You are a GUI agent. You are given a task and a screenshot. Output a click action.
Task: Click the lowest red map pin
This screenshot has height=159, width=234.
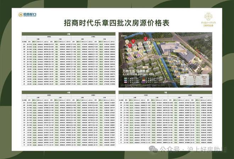pyautogui.click(x=130, y=46)
